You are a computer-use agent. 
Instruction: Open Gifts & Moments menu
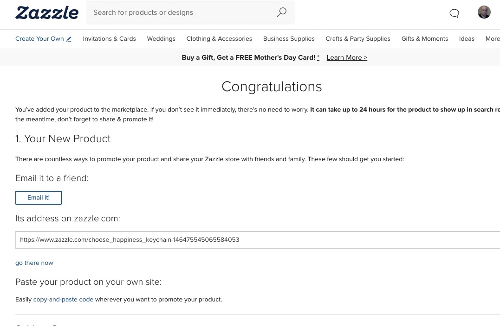click(x=425, y=39)
